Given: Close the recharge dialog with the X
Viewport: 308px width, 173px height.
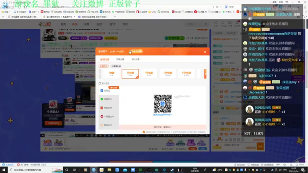Looking at the screenshot, I should coord(205,52).
